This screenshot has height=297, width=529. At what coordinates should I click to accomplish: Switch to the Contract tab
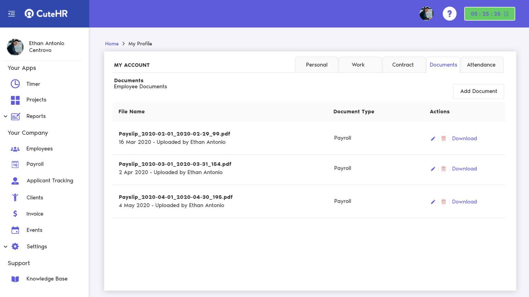[403, 65]
